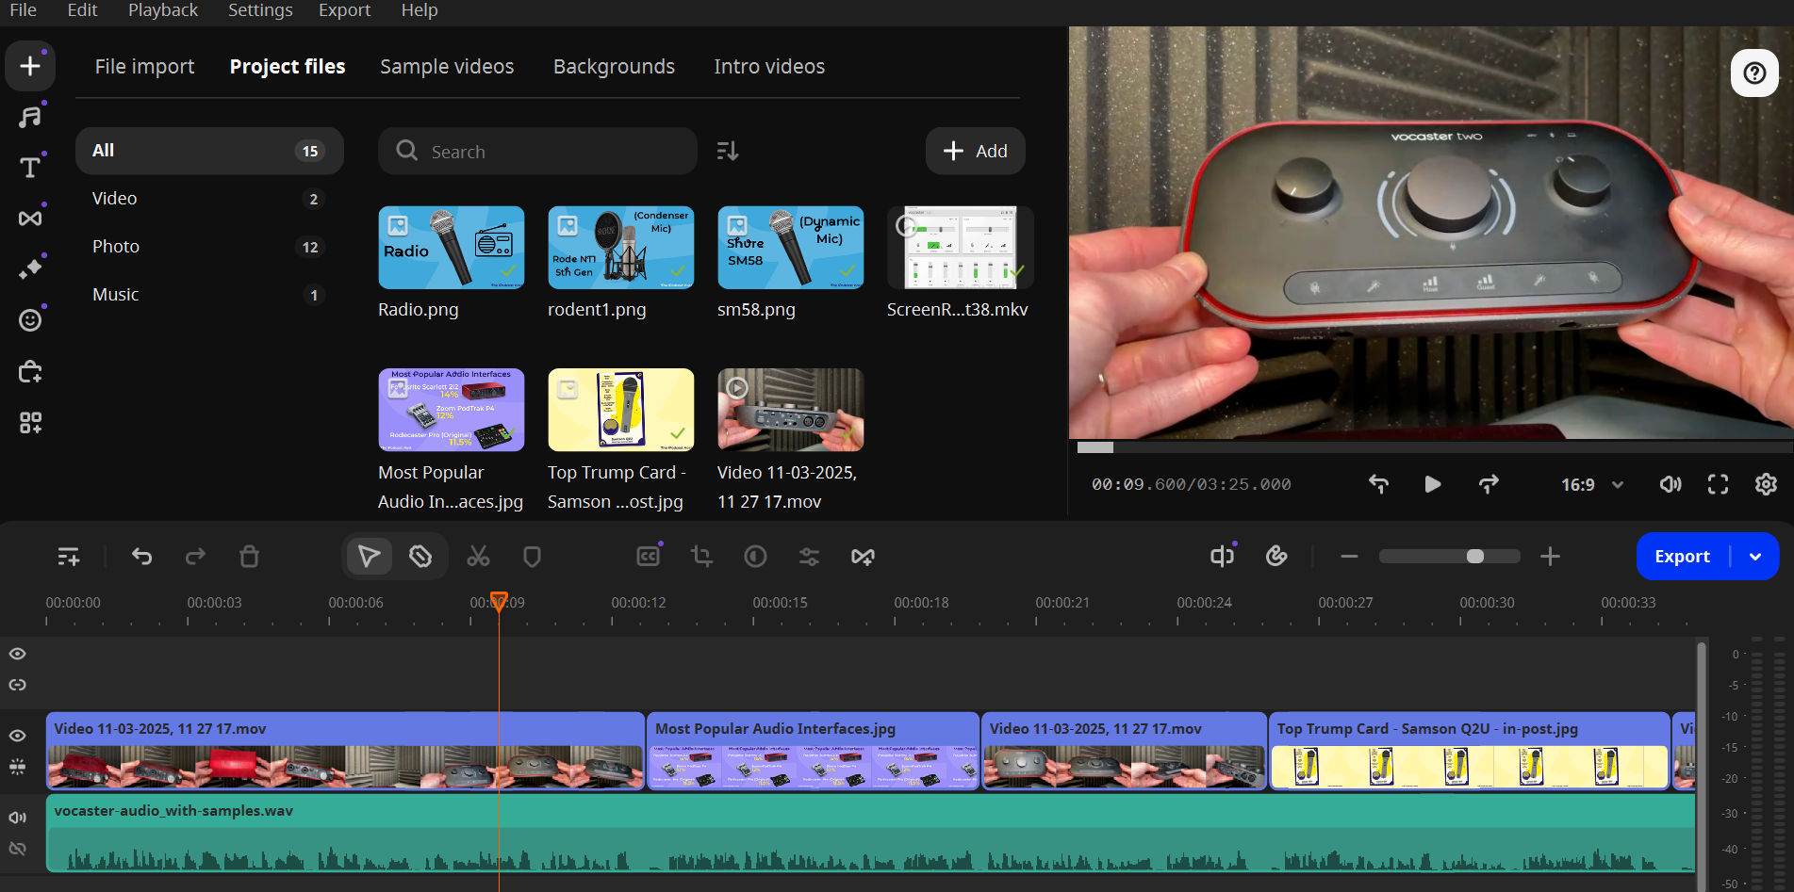Hide the main video track using its eye icon

tap(18, 736)
